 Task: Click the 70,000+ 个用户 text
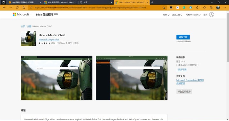pos(65,43)
